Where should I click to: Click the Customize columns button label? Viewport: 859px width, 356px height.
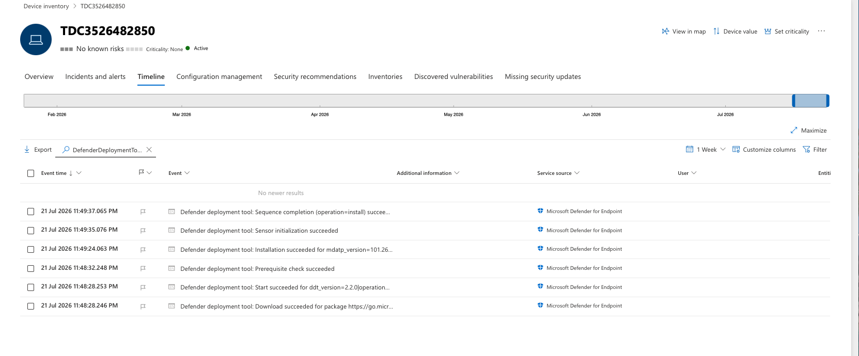click(769, 150)
